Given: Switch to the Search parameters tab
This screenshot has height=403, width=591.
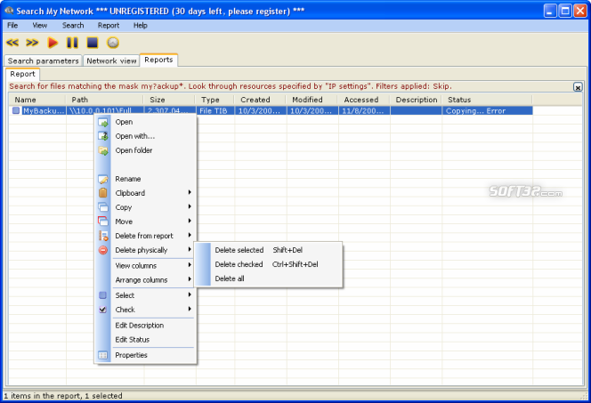Looking at the screenshot, I should point(43,61).
